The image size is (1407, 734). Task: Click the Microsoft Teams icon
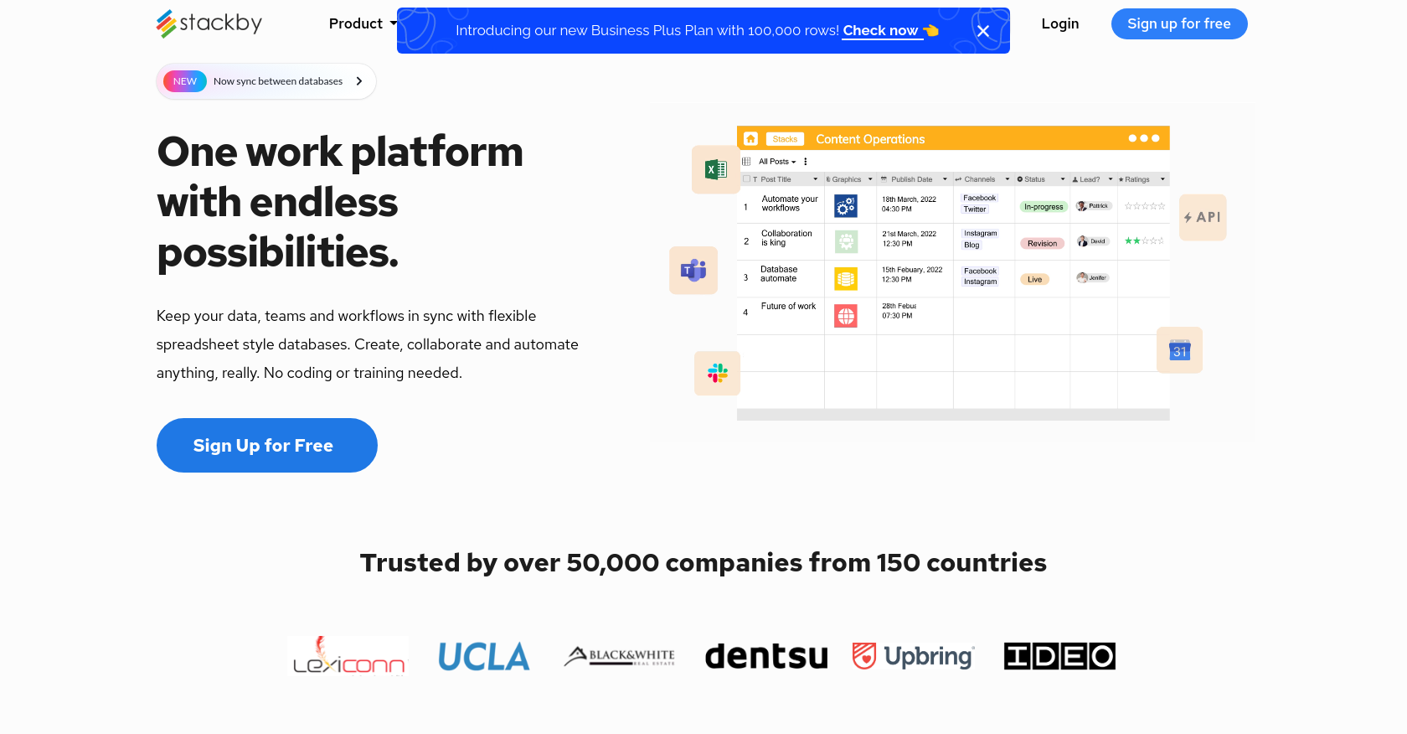[693, 270]
